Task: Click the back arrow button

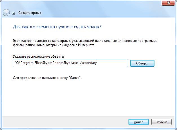Action: pyautogui.click(x=6, y=12)
